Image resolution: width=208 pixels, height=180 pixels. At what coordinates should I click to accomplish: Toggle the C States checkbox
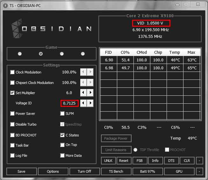(62, 135)
